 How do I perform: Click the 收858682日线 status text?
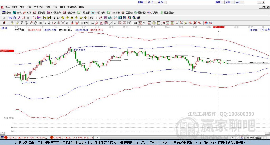(x=252, y=138)
